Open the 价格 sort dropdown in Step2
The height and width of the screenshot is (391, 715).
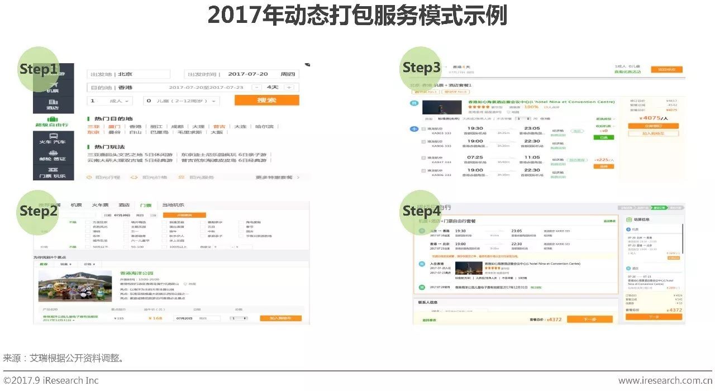(x=89, y=264)
